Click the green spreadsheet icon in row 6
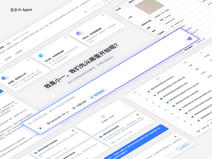Image resolution: width=212 pixels, height=159 pixels. 180,109
